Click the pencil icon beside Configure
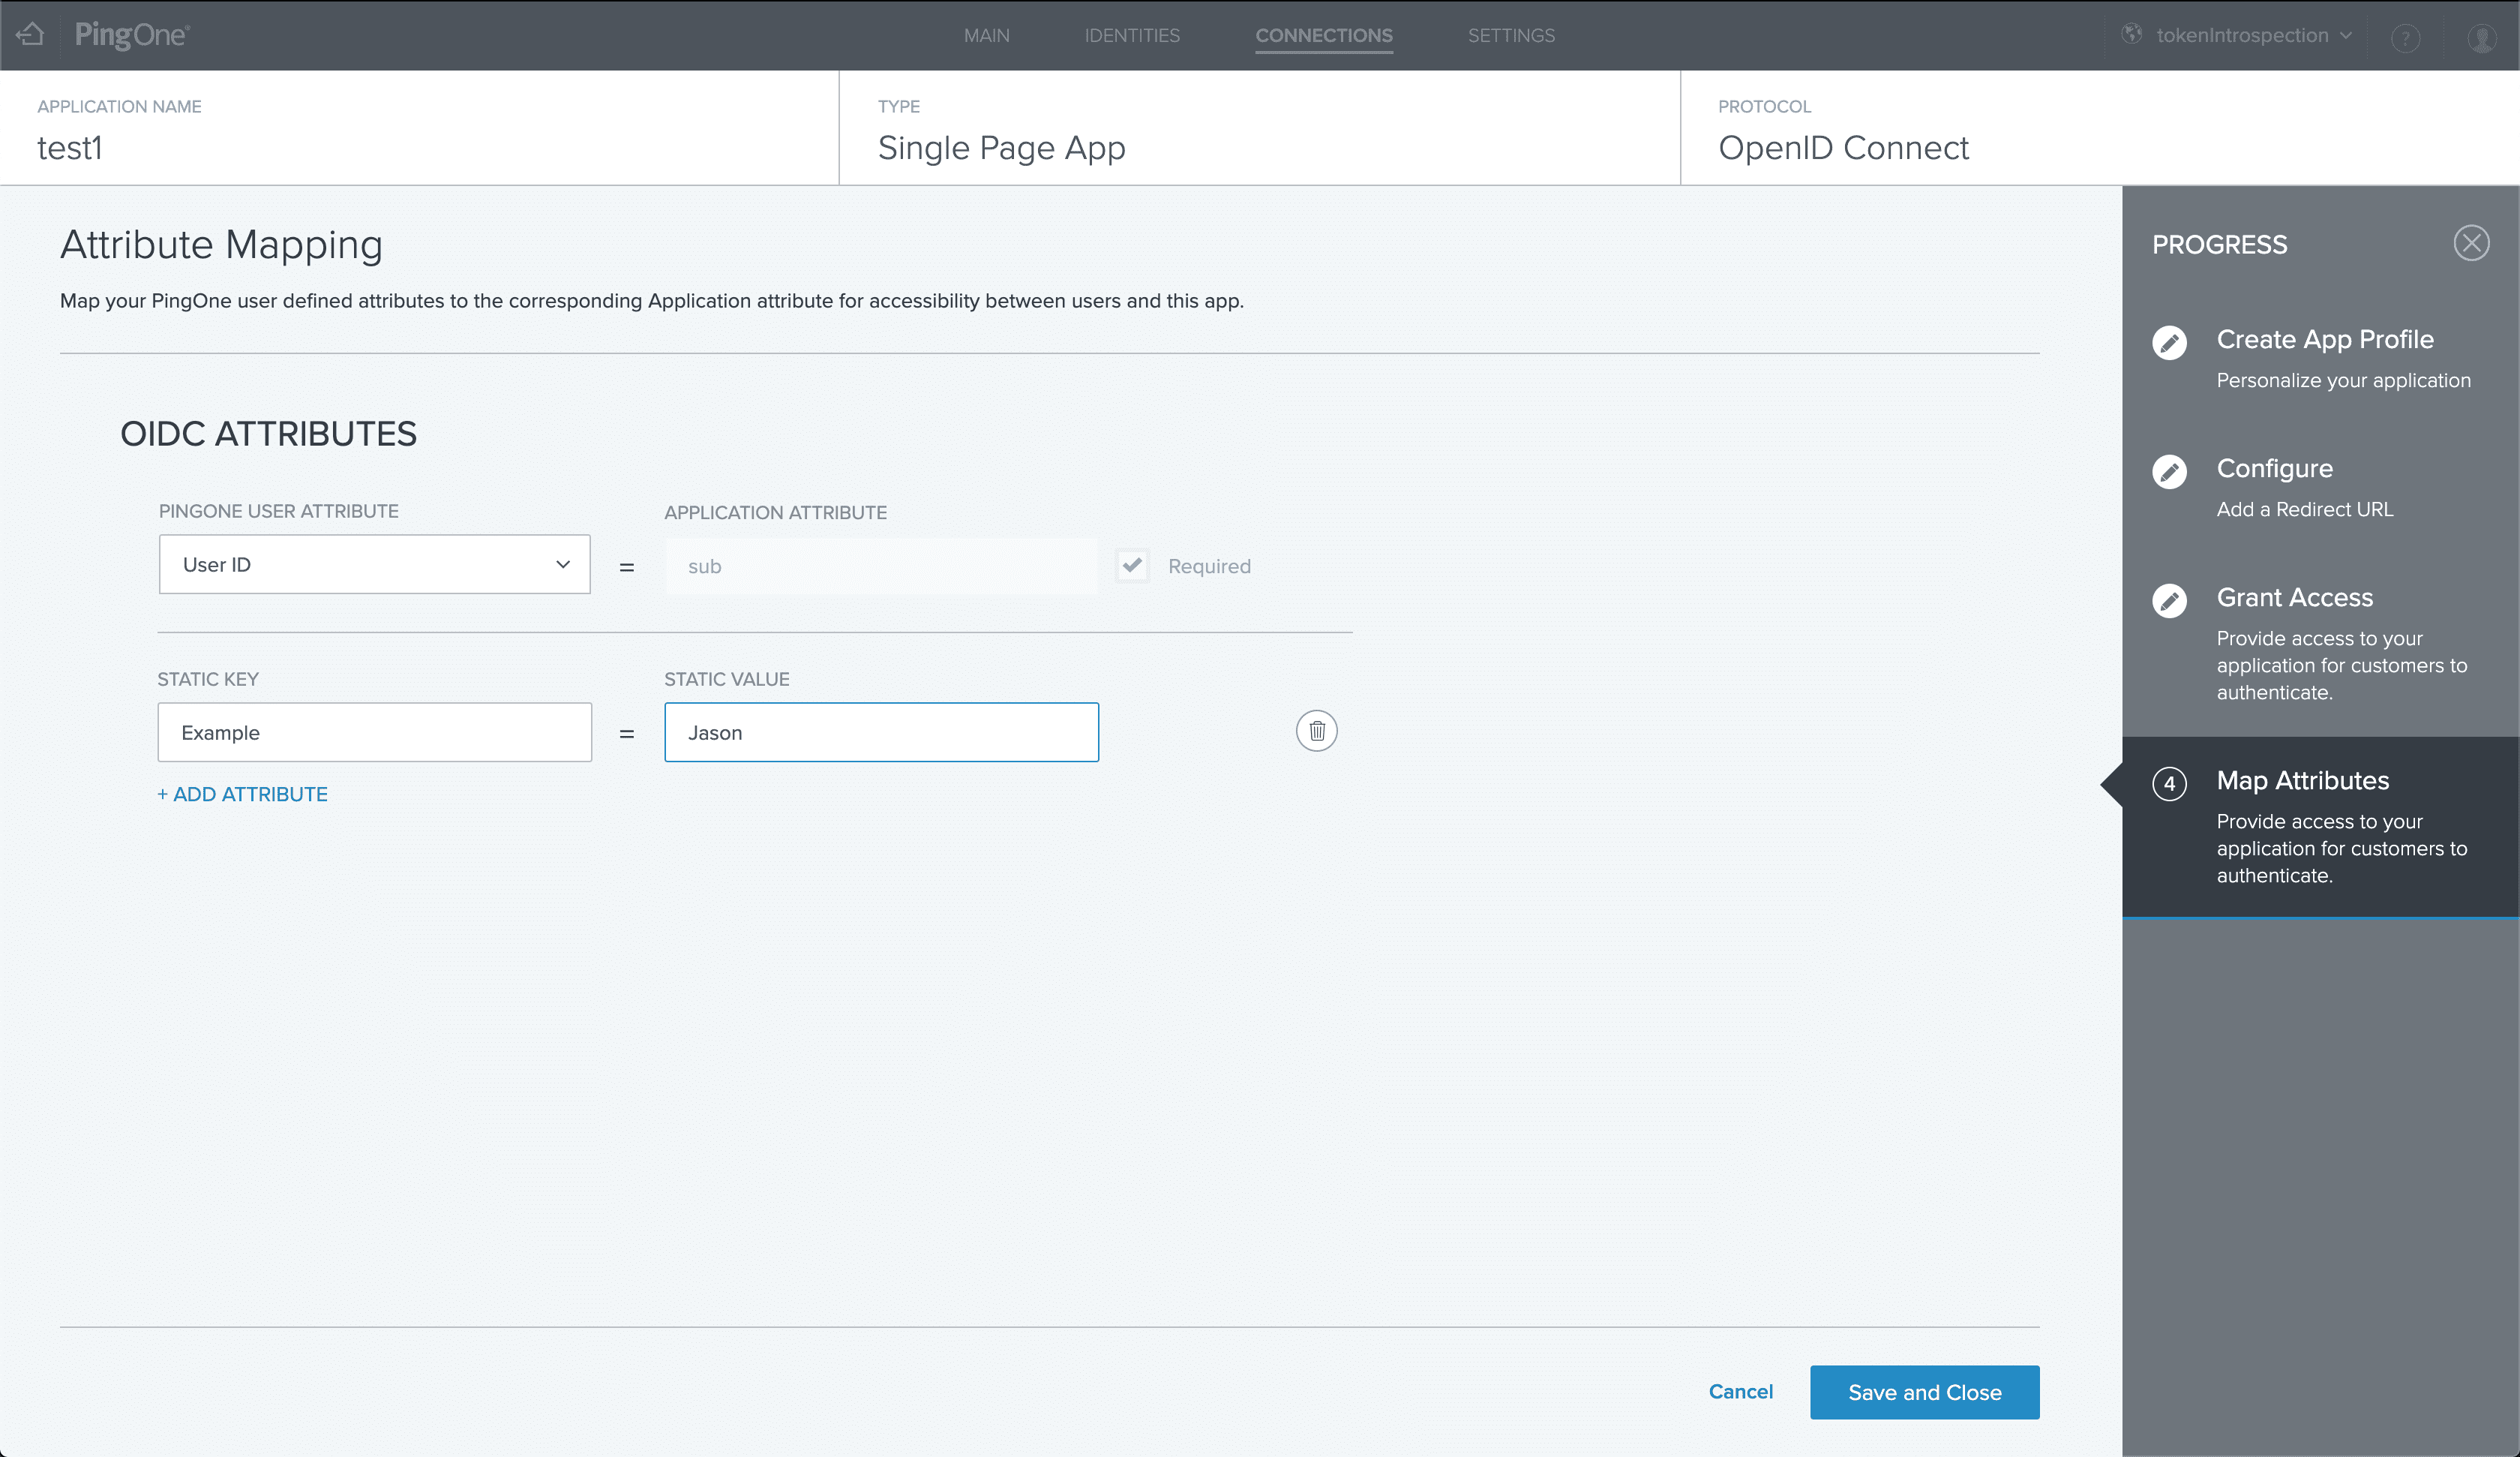Image resolution: width=2520 pixels, height=1457 pixels. tap(2169, 471)
